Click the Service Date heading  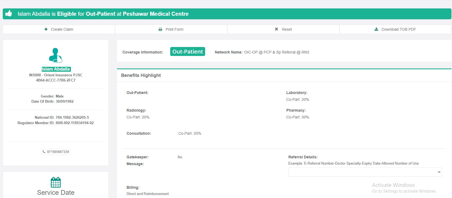click(x=56, y=193)
